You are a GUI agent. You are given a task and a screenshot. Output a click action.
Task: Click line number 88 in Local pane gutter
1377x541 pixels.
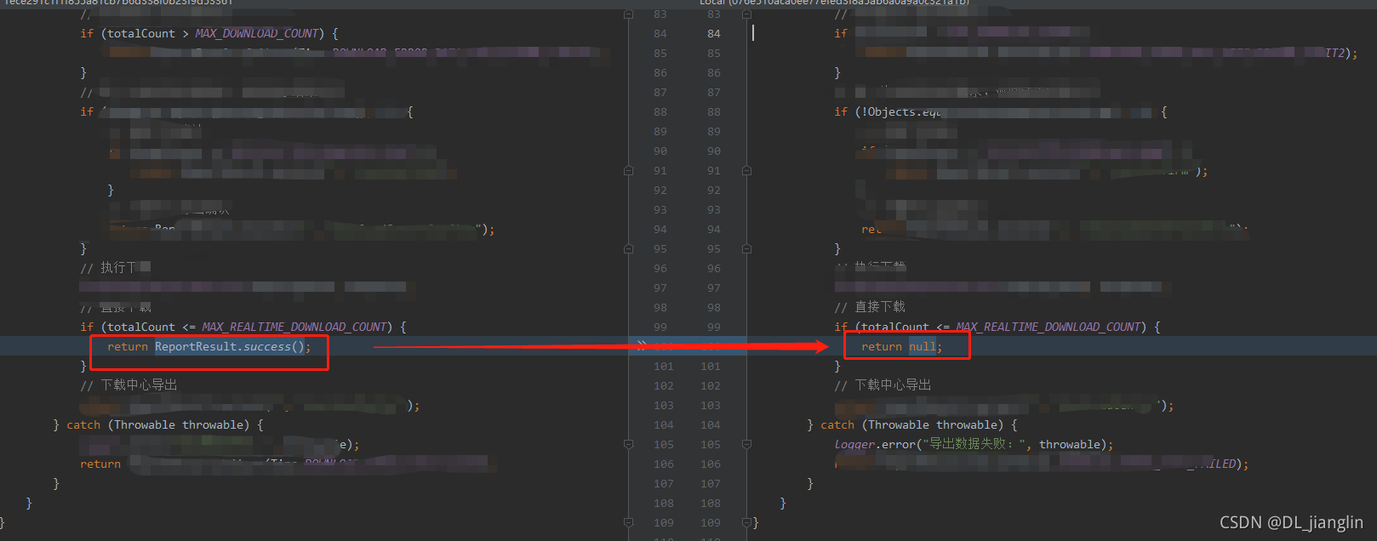click(713, 112)
